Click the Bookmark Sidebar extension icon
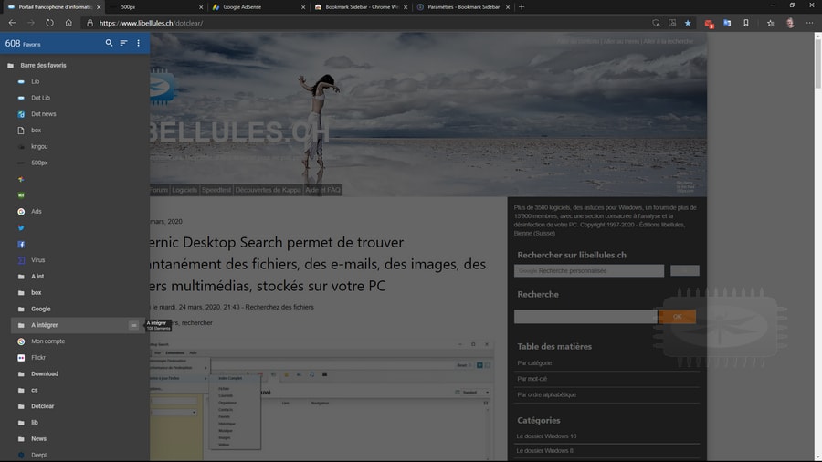The width and height of the screenshot is (822, 462). pyautogui.click(x=746, y=23)
